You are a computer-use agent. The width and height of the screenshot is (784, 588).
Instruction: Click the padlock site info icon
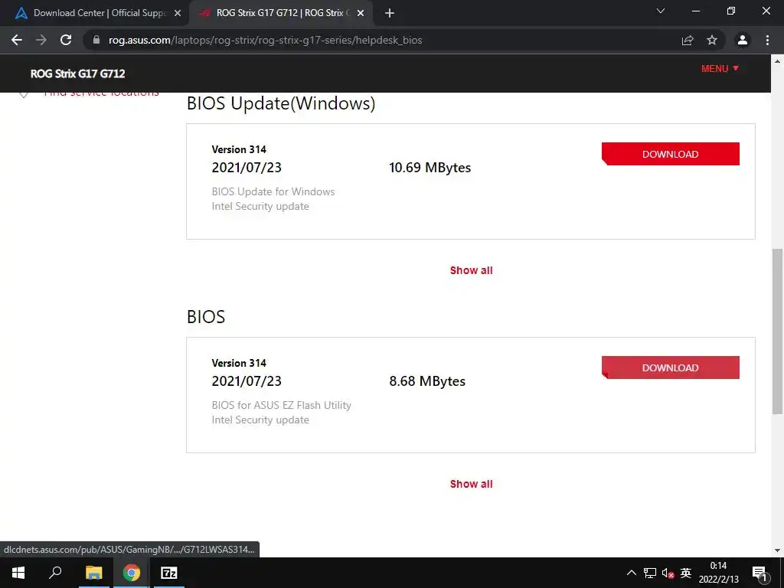96,40
